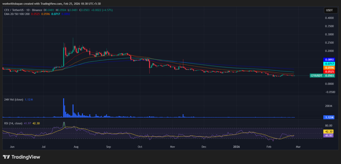Click the USDT button in the top-right corner
The image size is (341, 164).
[x=331, y=10]
